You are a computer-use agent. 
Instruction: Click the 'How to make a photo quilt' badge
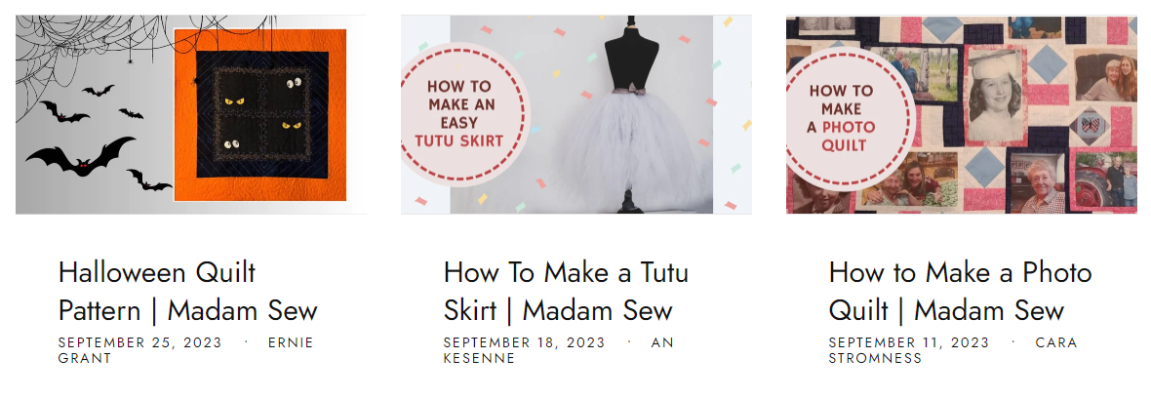pyautogui.click(x=840, y=118)
